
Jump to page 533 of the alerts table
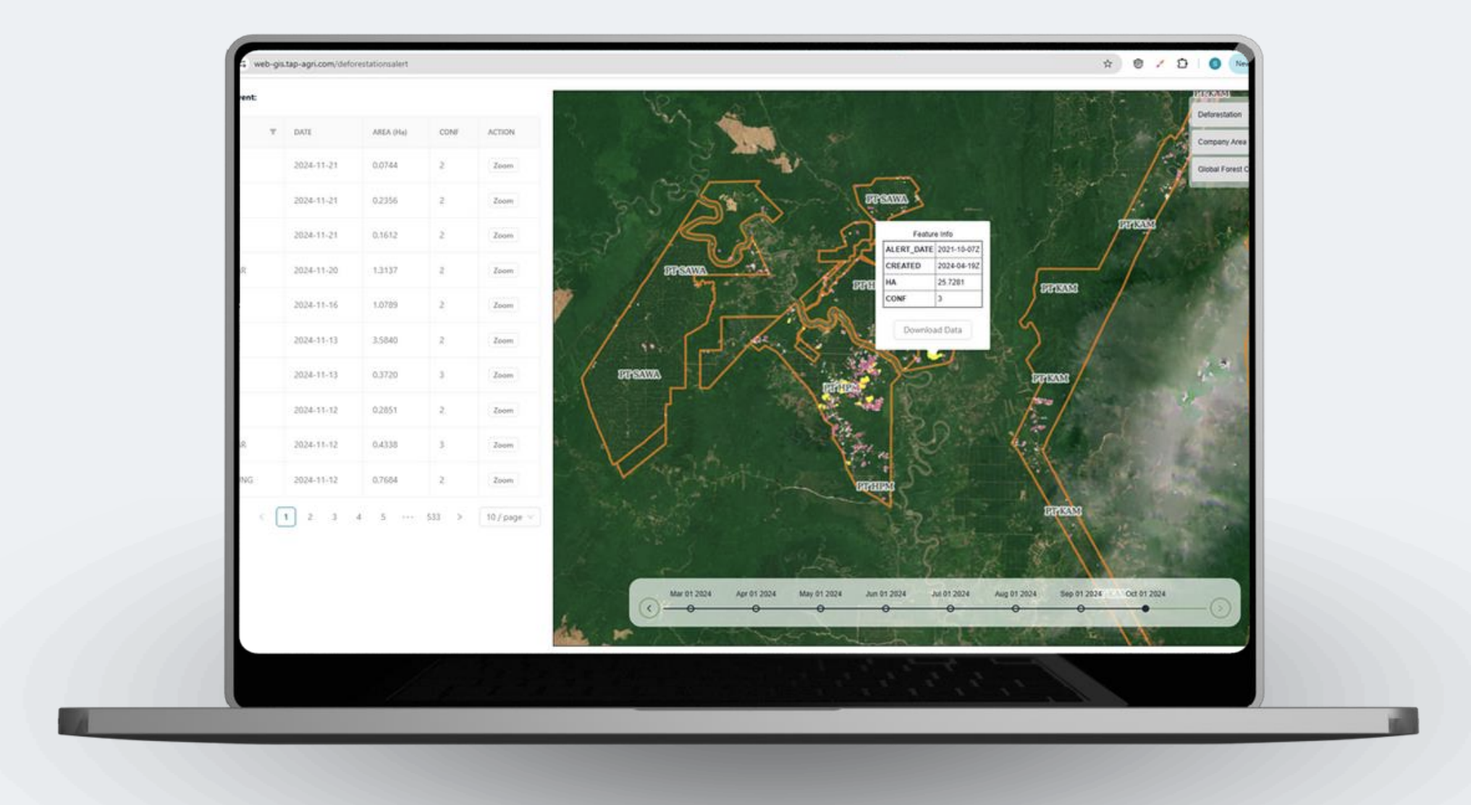coord(433,517)
